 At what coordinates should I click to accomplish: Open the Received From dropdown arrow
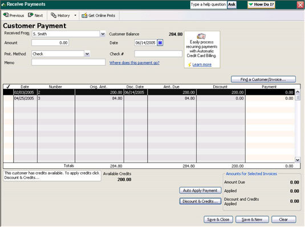click(x=103, y=34)
